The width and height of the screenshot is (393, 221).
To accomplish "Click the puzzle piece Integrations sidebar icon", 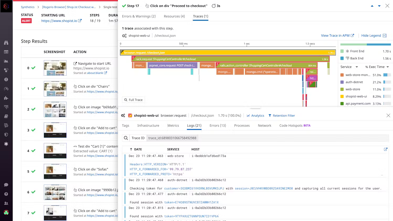I will pyautogui.click(x=6, y=98).
